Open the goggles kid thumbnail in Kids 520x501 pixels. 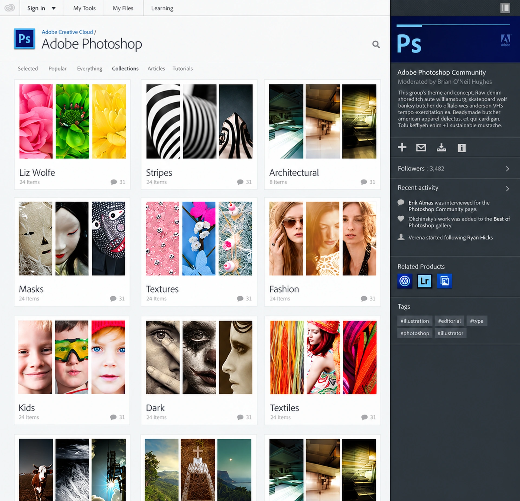[71, 357]
